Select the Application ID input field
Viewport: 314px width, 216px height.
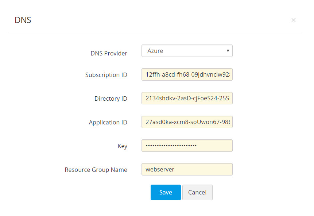point(187,122)
